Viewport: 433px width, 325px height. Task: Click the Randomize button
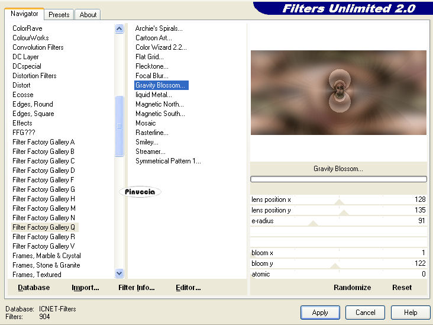[x=352, y=288]
